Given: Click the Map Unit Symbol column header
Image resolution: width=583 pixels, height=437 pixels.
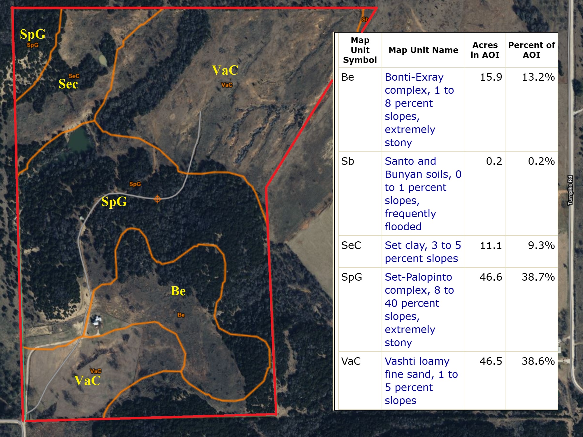Looking at the screenshot, I should coord(360,50).
